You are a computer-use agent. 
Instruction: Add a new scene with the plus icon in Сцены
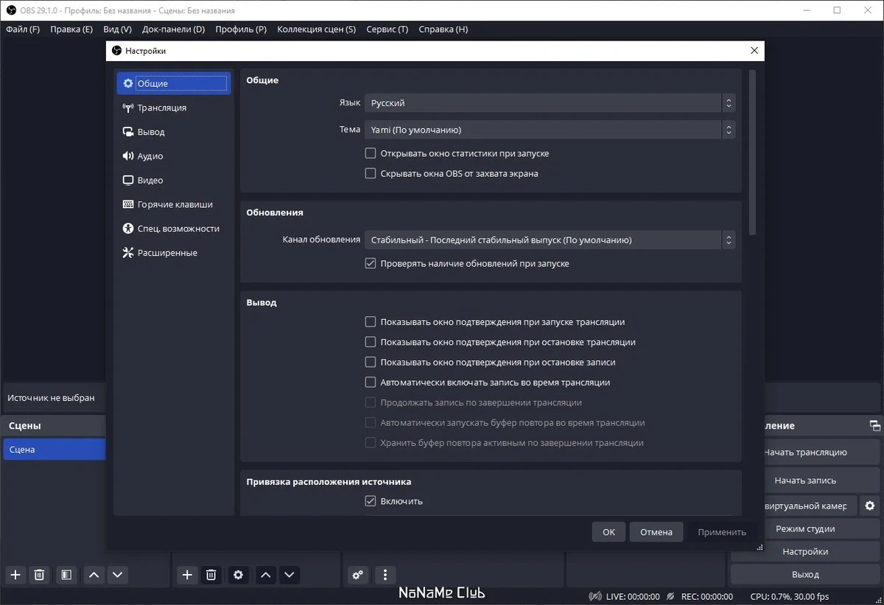point(15,575)
